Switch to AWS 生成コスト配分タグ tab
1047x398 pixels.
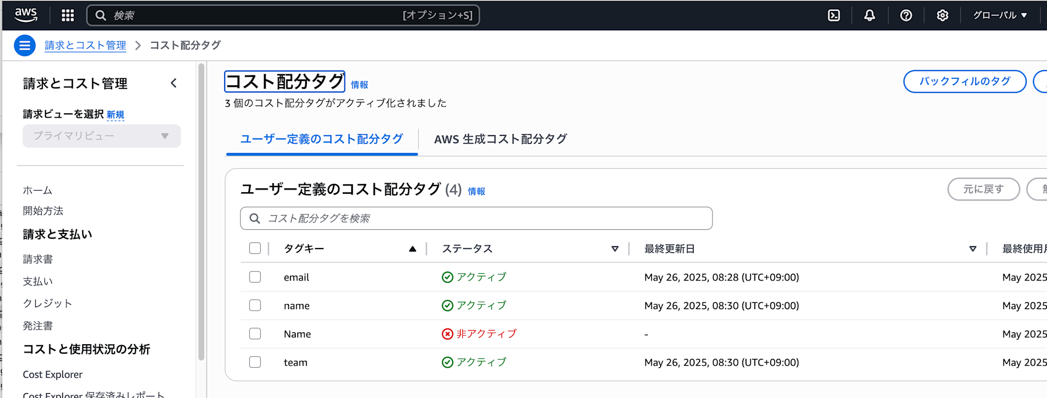pyautogui.click(x=500, y=139)
